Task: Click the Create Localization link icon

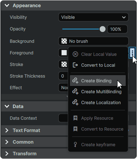Action: [75, 102]
